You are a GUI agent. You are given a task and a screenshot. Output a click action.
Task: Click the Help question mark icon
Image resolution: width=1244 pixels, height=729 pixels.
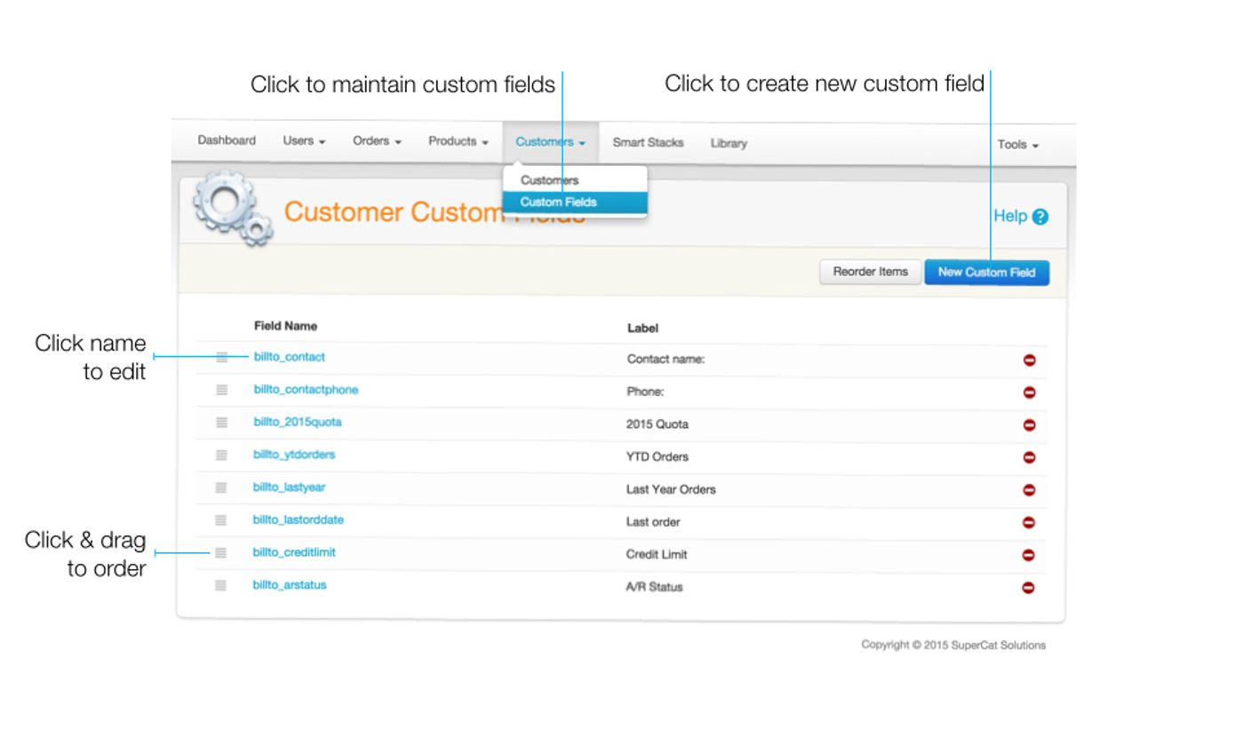click(x=1041, y=217)
